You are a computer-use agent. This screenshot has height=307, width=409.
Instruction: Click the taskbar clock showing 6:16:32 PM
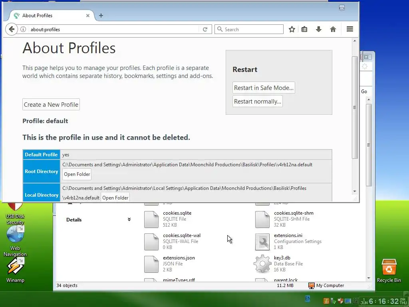click(384, 301)
